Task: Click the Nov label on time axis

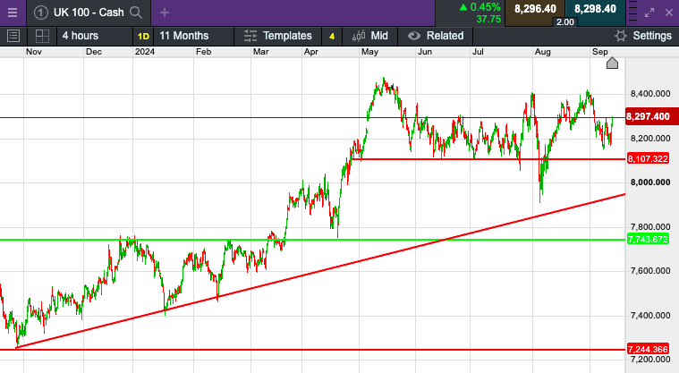Action: point(34,52)
